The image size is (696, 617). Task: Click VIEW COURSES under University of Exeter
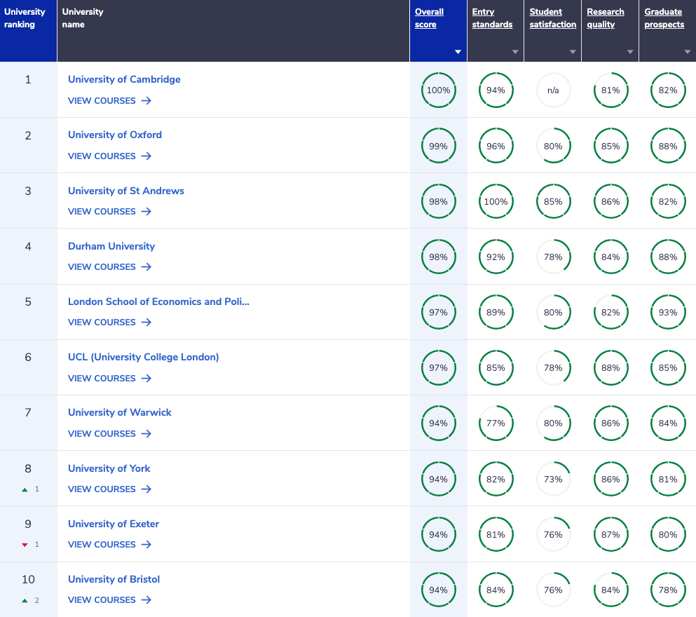point(102,544)
